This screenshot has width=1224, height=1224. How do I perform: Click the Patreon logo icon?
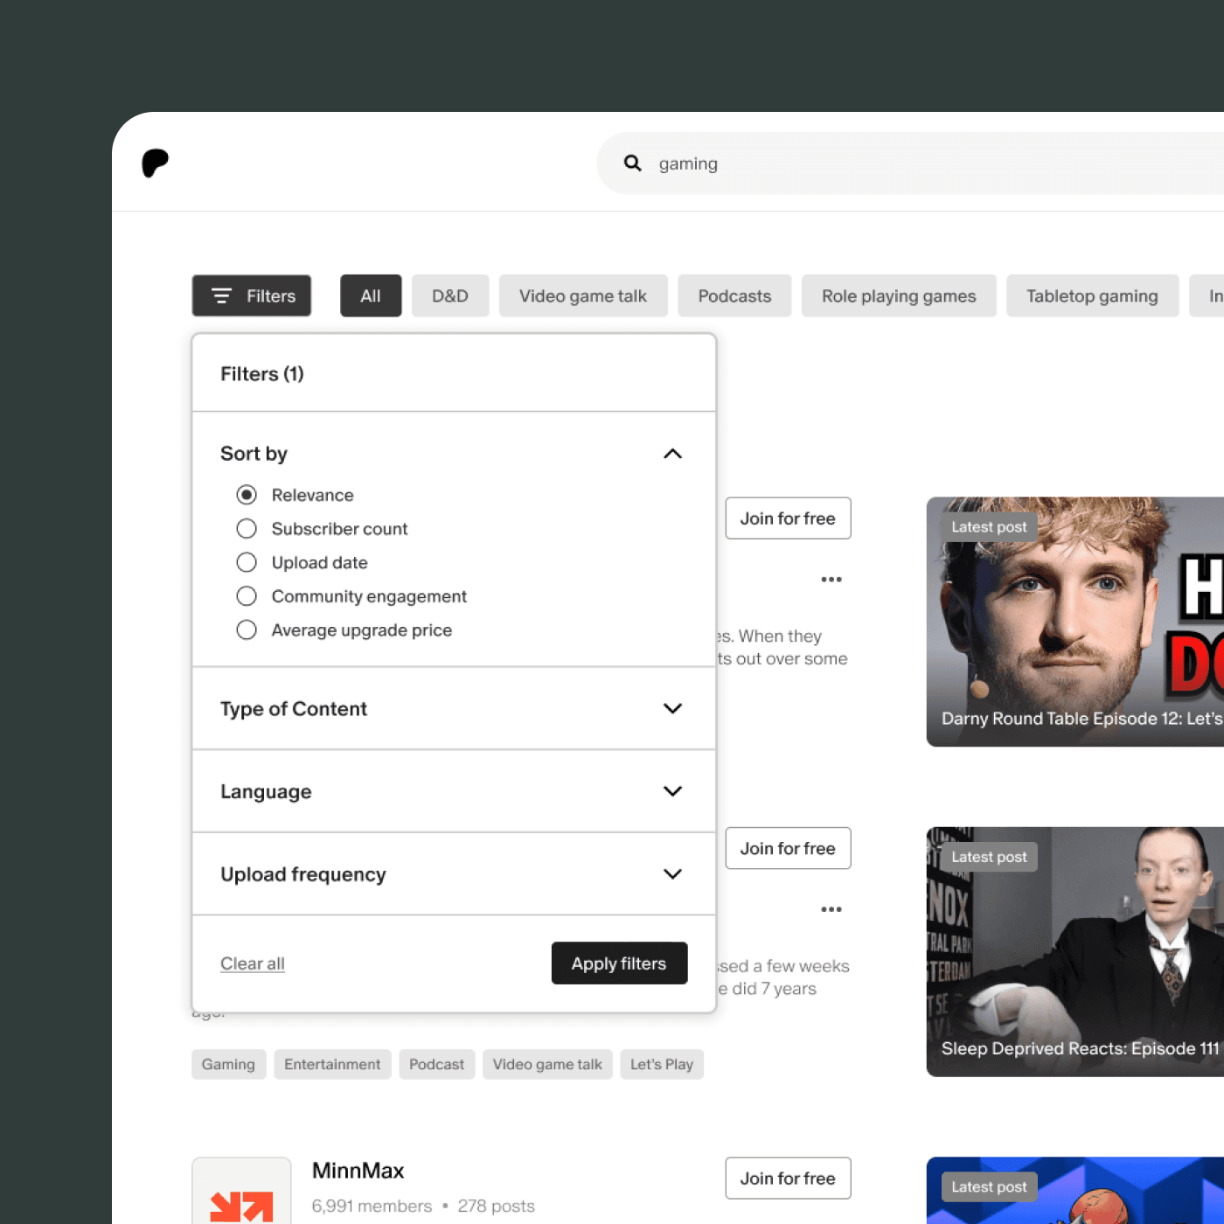(x=155, y=163)
